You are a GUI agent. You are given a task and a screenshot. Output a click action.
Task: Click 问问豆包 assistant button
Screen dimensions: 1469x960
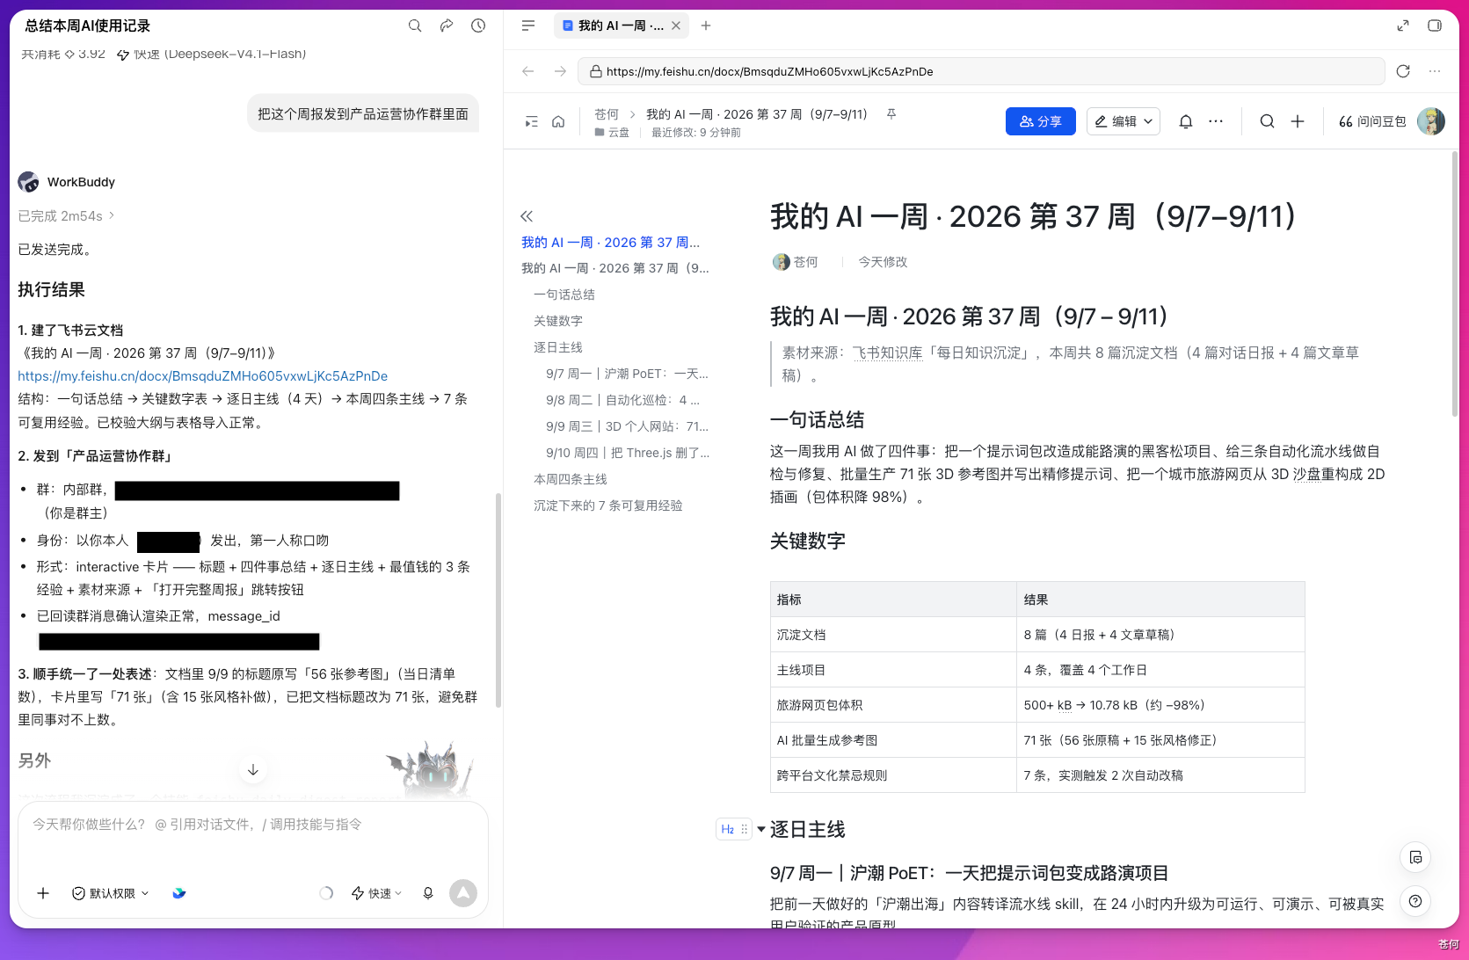click(1372, 121)
